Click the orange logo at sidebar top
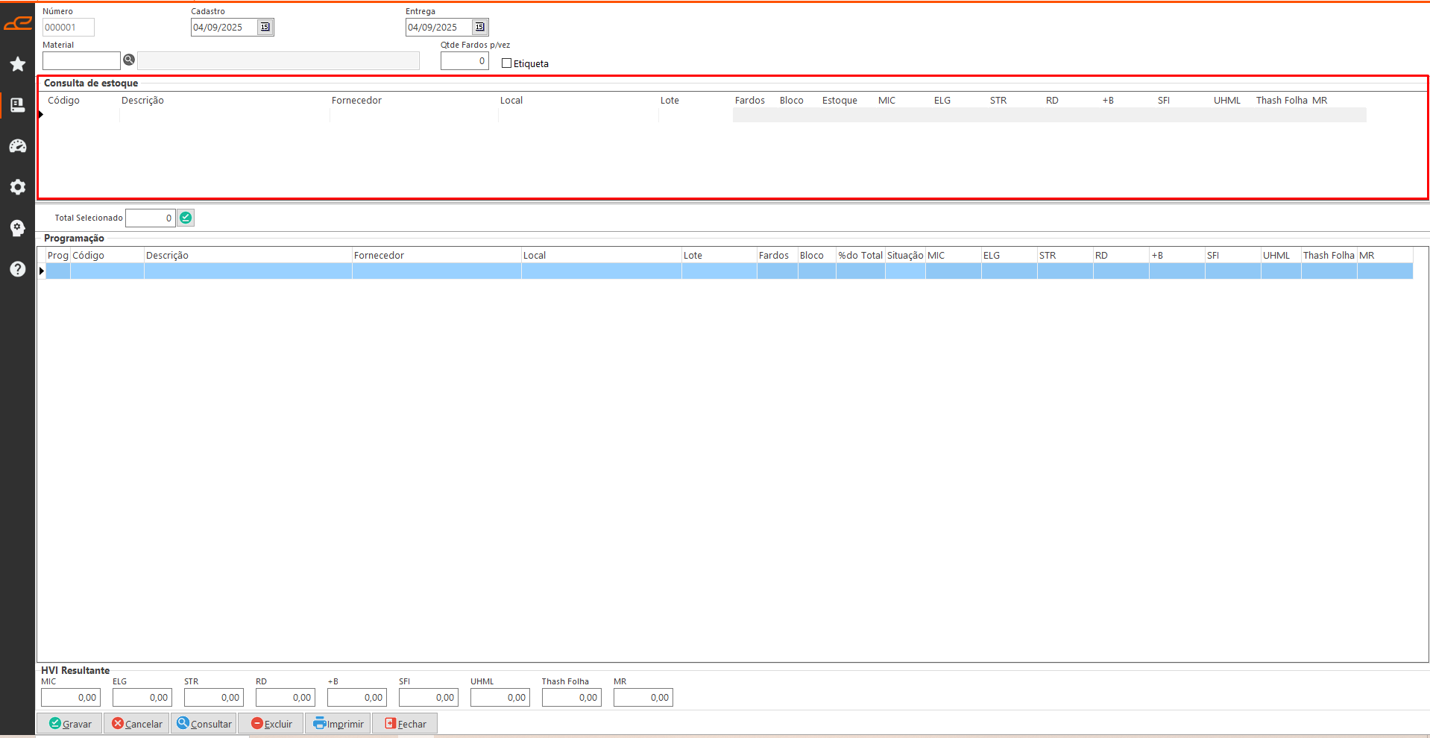1430x738 pixels. tap(18, 24)
